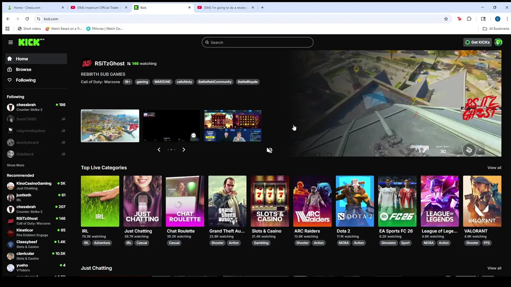Click the FPS tag under VALORANT
511x287 pixels.
click(487, 243)
